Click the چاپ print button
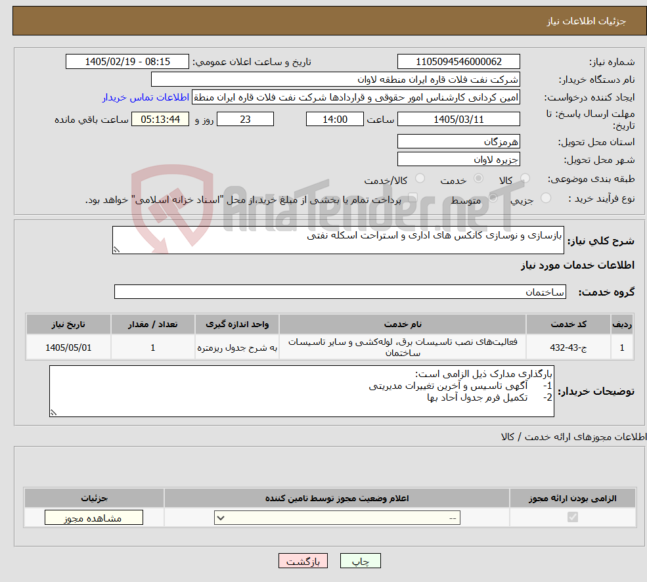 (360, 561)
